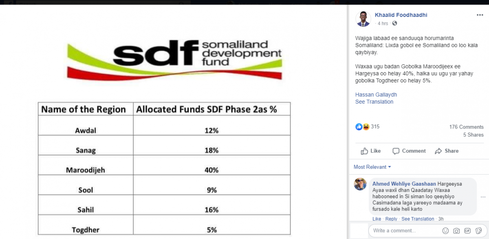Screen dimensions: 489x239
Task: Open the post options three-dot menu
Action: (x=480, y=15)
